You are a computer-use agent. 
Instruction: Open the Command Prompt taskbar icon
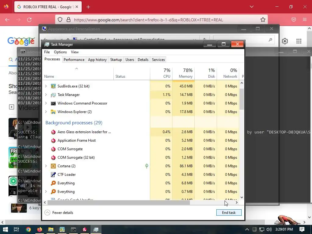point(73,229)
